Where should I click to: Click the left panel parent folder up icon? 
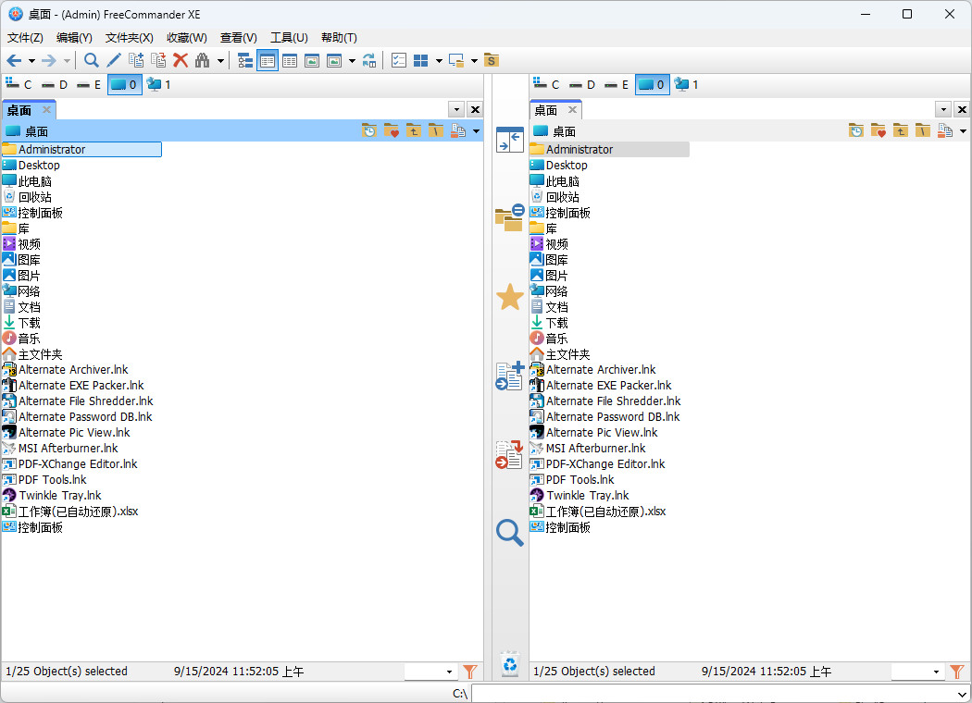point(414,130)
